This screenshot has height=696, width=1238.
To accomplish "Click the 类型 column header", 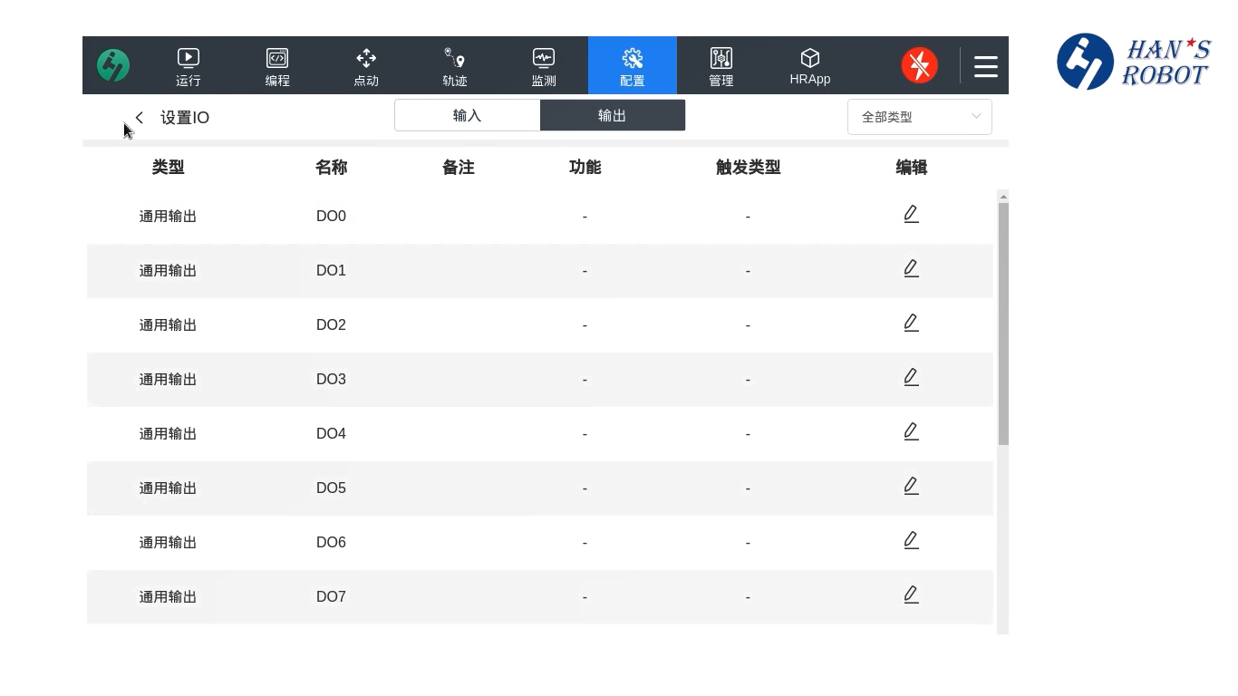I will point(168,168).
